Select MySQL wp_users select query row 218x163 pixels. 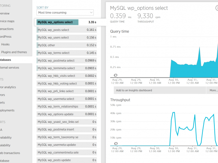(67, 37)
